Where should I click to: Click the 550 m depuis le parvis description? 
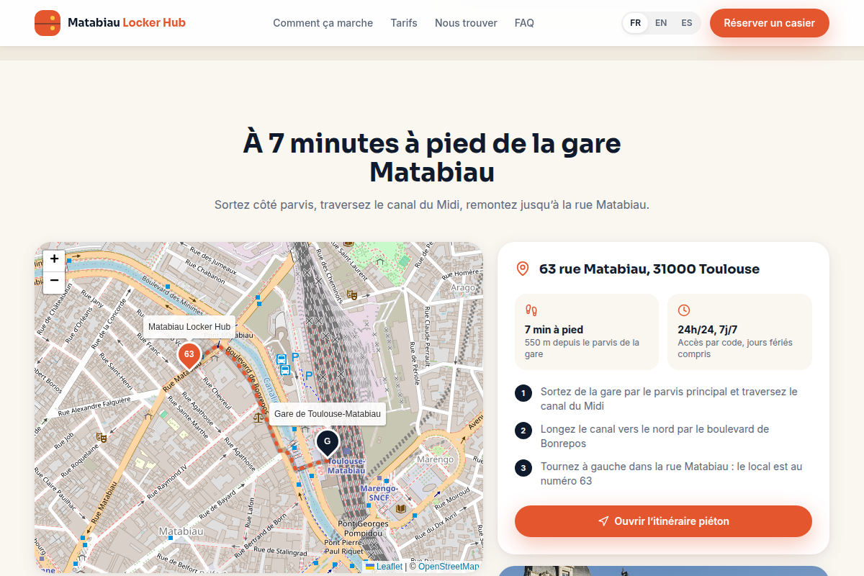click(x=582, y=348)
